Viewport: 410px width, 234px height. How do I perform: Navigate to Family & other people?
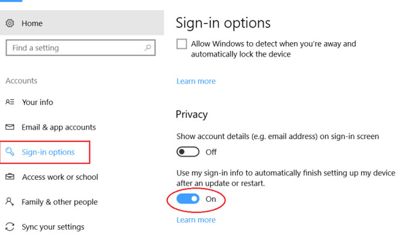coord(59,202)
